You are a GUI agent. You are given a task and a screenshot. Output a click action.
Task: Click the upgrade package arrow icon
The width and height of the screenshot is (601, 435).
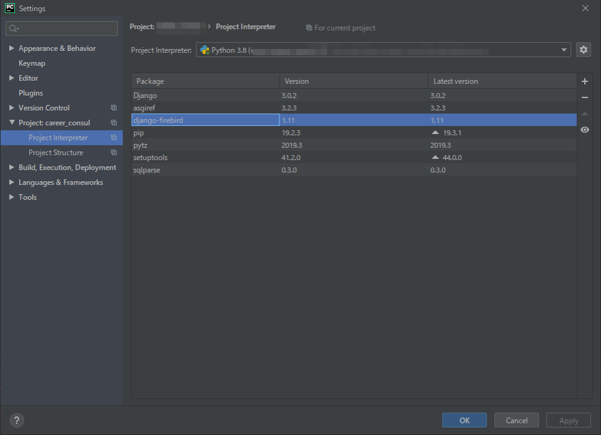click(x=584, y=114)
